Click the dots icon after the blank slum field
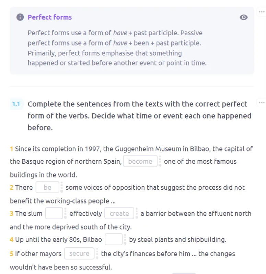Image resolution: width=266 pixels, height=274 pixels. coord(65,213)
